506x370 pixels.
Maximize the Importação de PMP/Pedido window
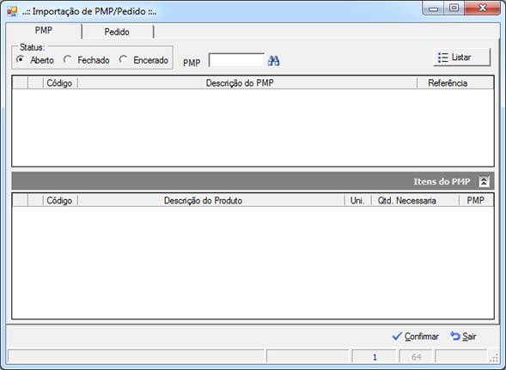coord(454,8)
